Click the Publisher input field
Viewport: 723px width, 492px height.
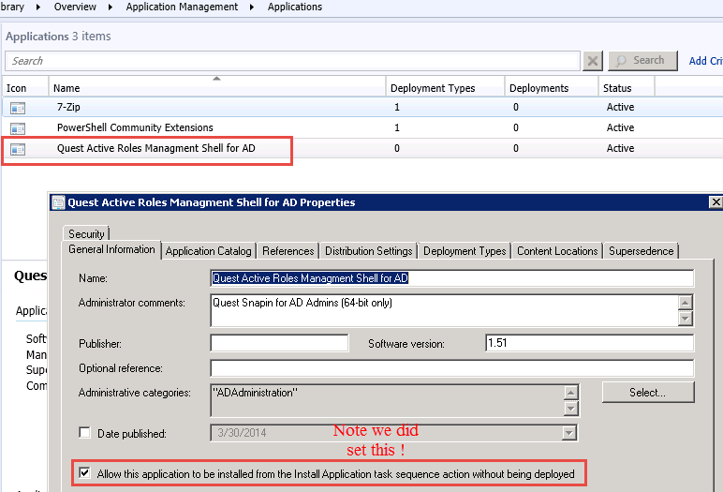point(279,343)
